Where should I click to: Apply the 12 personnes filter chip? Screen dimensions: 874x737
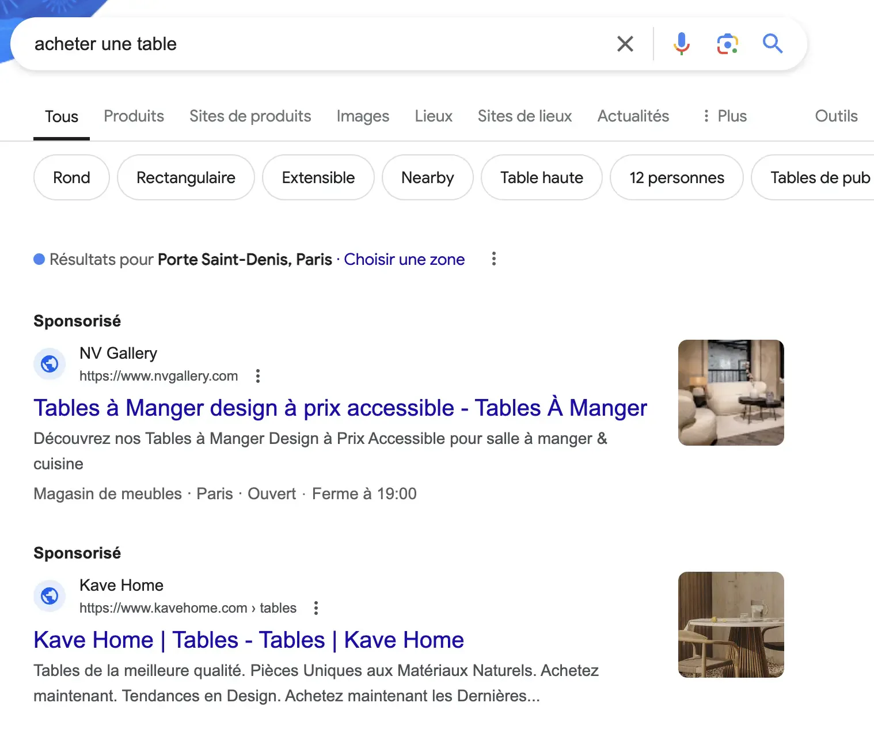677,177
